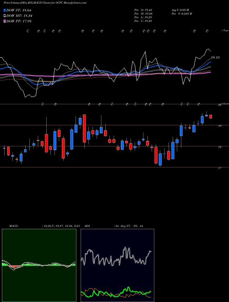Viewport: 229px width, 302px height.
Task: Click the 'Avg V: 0.03 M' volume text
Action: point(180,10)
